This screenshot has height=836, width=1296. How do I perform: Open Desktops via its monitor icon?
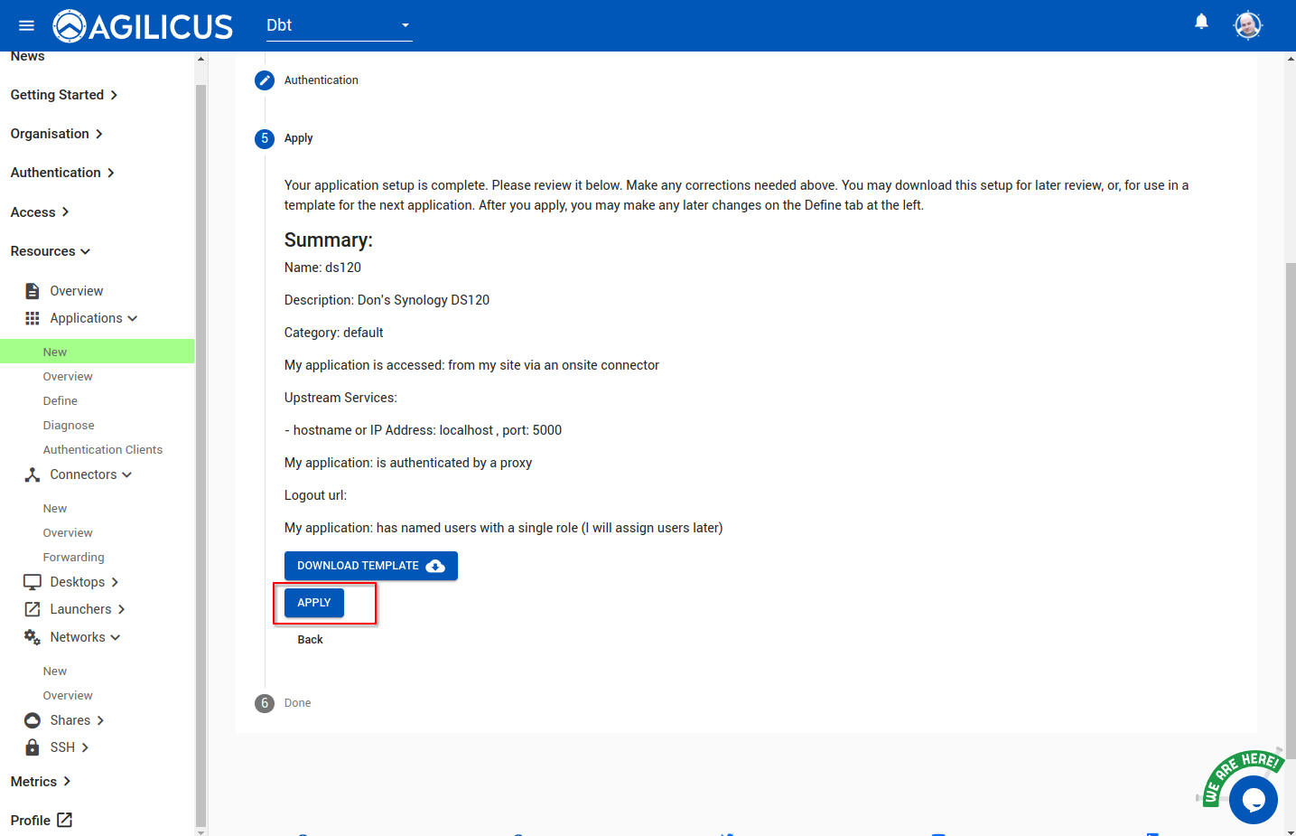pyautogui.click(x=33, y=582)
